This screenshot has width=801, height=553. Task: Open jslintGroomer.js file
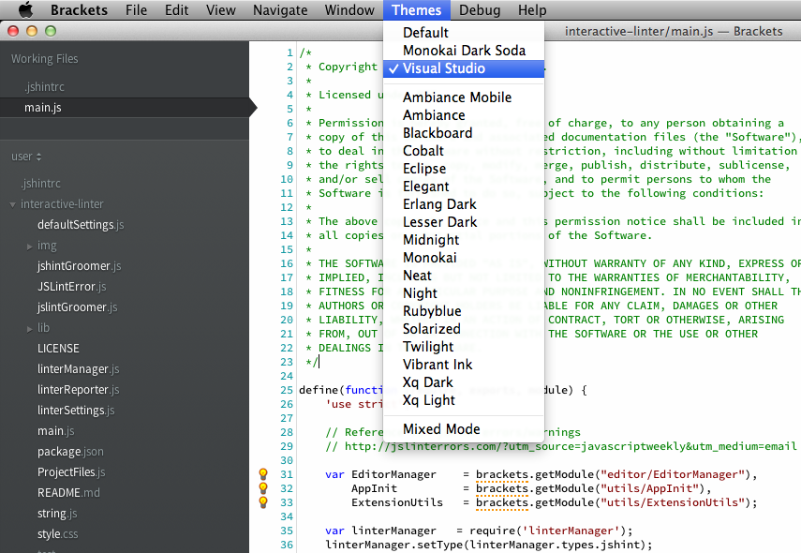pos(77,307)
